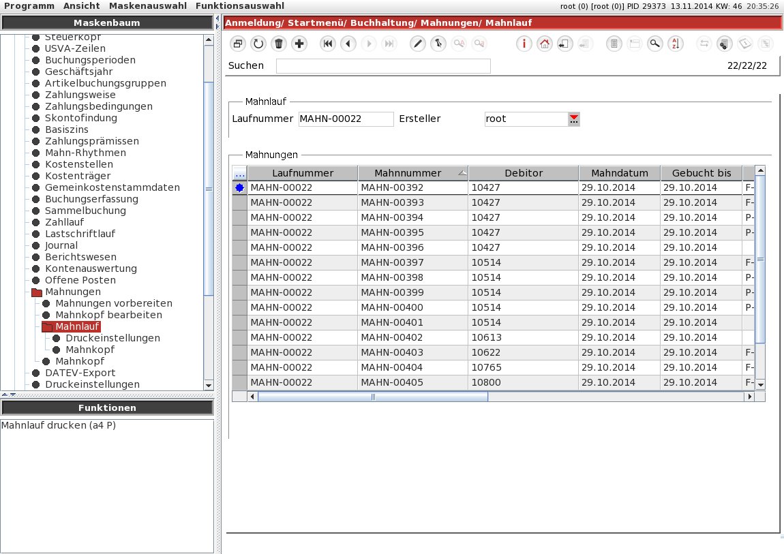Viewport: 784px width, 554px height.
Task: Go to previous record arrow
Action: coord(348,44)
